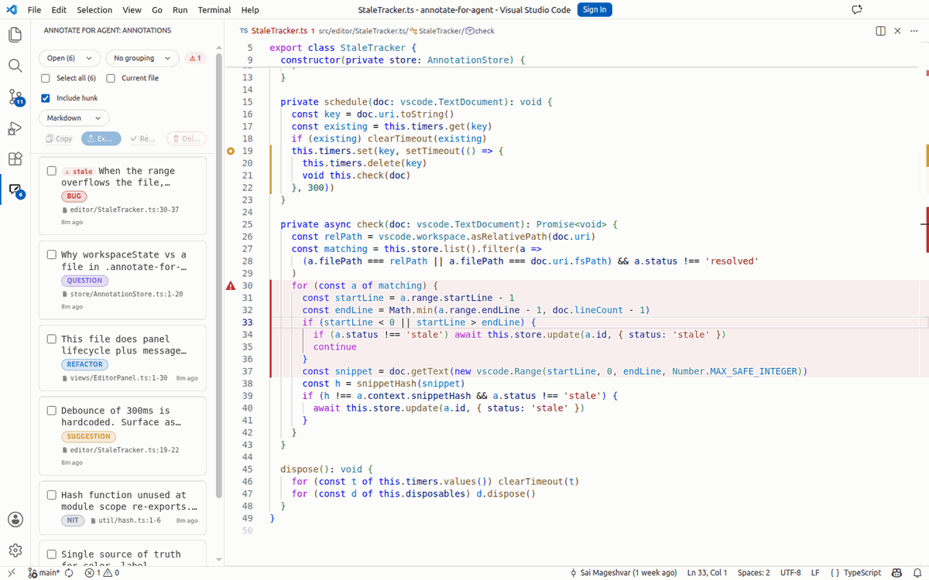929x580 pixels.
Task: Check the workspaceState question annotation checkbox
Action: pos(52,254)
